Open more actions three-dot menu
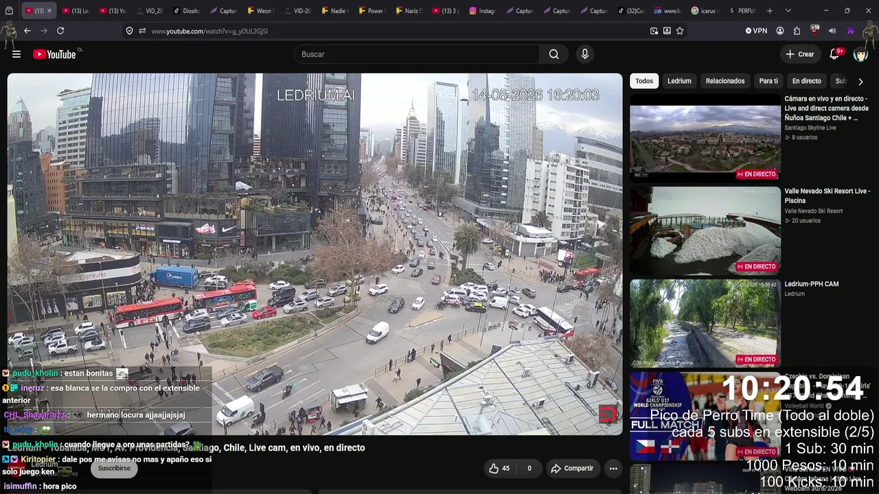This screenshot has height=494, width=879. tap(613, 469)
